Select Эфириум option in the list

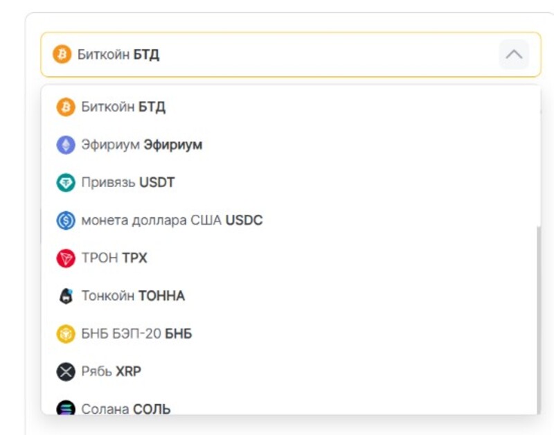(x=289, y=145)
